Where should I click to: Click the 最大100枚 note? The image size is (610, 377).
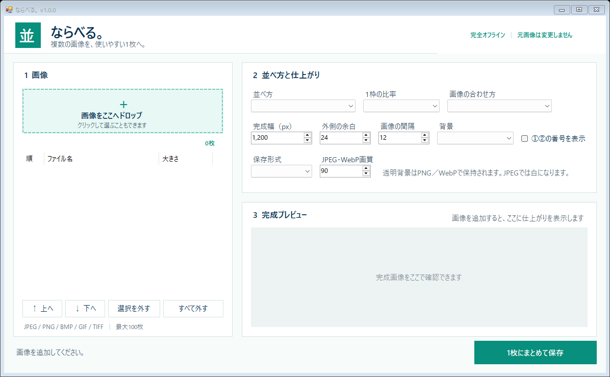point(130,327)
